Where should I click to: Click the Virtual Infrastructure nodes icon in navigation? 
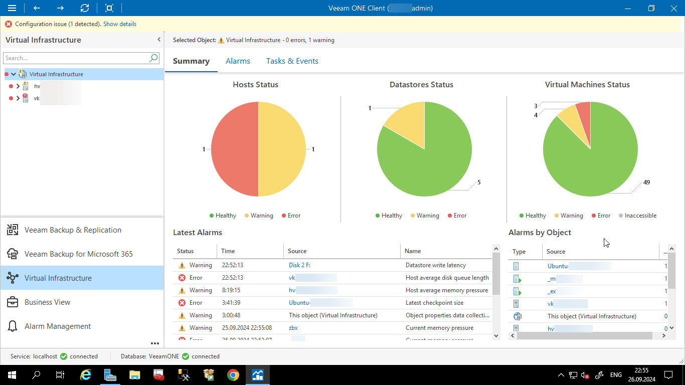[13, 278]
